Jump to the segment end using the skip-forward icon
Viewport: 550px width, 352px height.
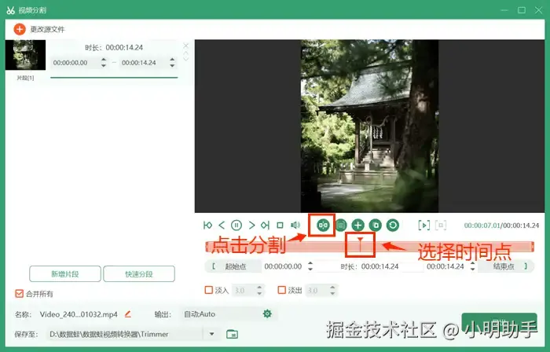(x=266, y=225)
